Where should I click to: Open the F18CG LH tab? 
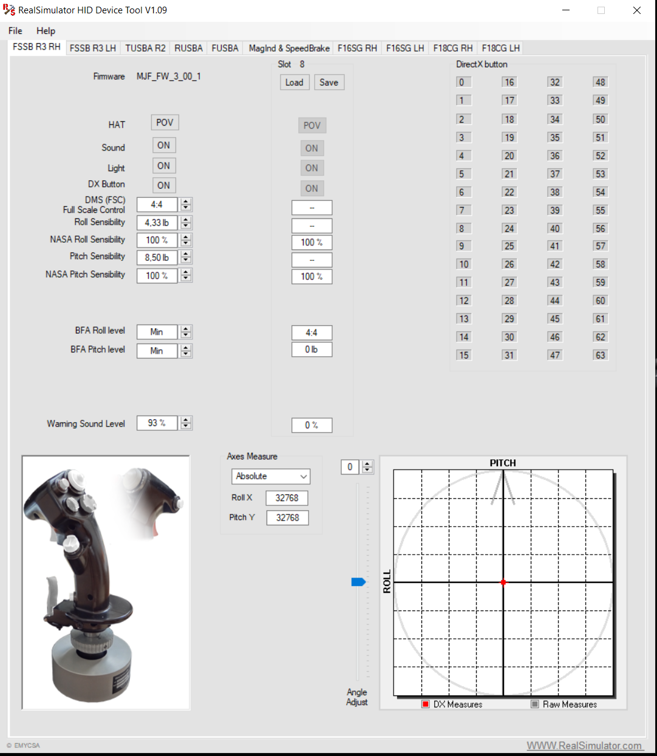tap(501, 48)
